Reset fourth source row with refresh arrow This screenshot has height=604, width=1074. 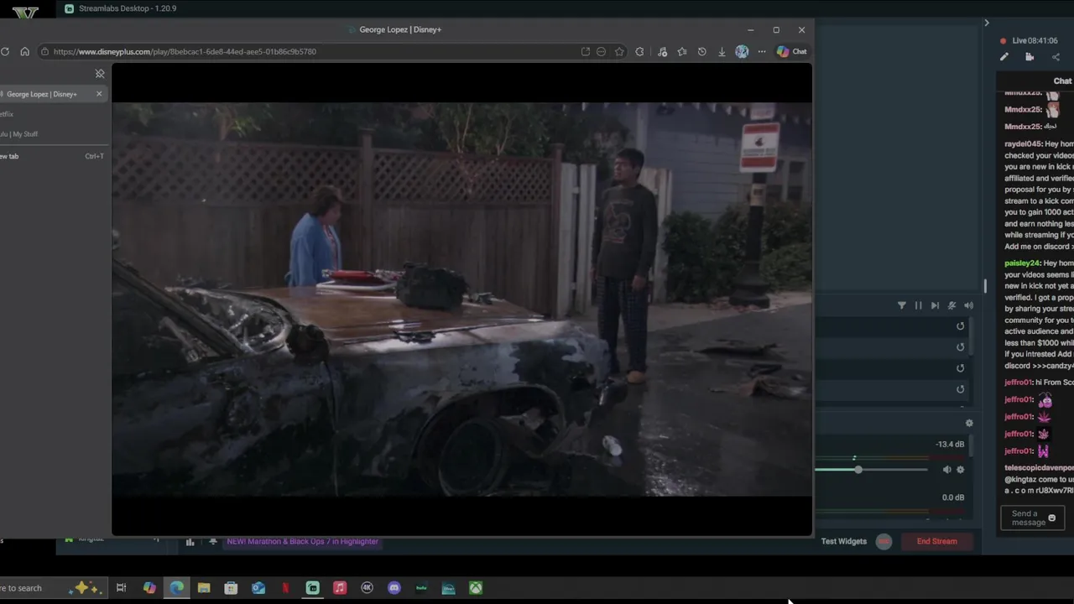pyautogui.click(x=961, y=389)
